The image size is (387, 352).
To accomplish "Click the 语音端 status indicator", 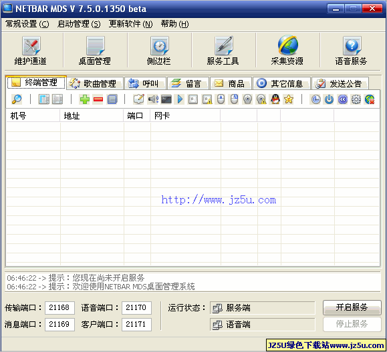I will tap(263, 325).
